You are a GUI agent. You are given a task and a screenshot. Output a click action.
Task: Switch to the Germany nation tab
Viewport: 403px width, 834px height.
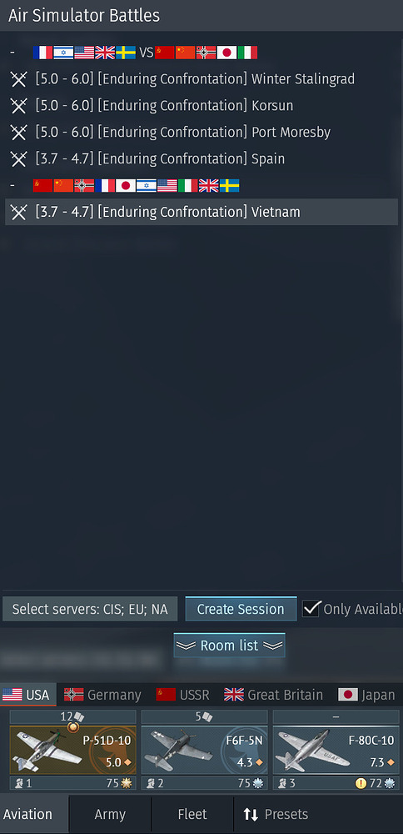pos(102,695)
